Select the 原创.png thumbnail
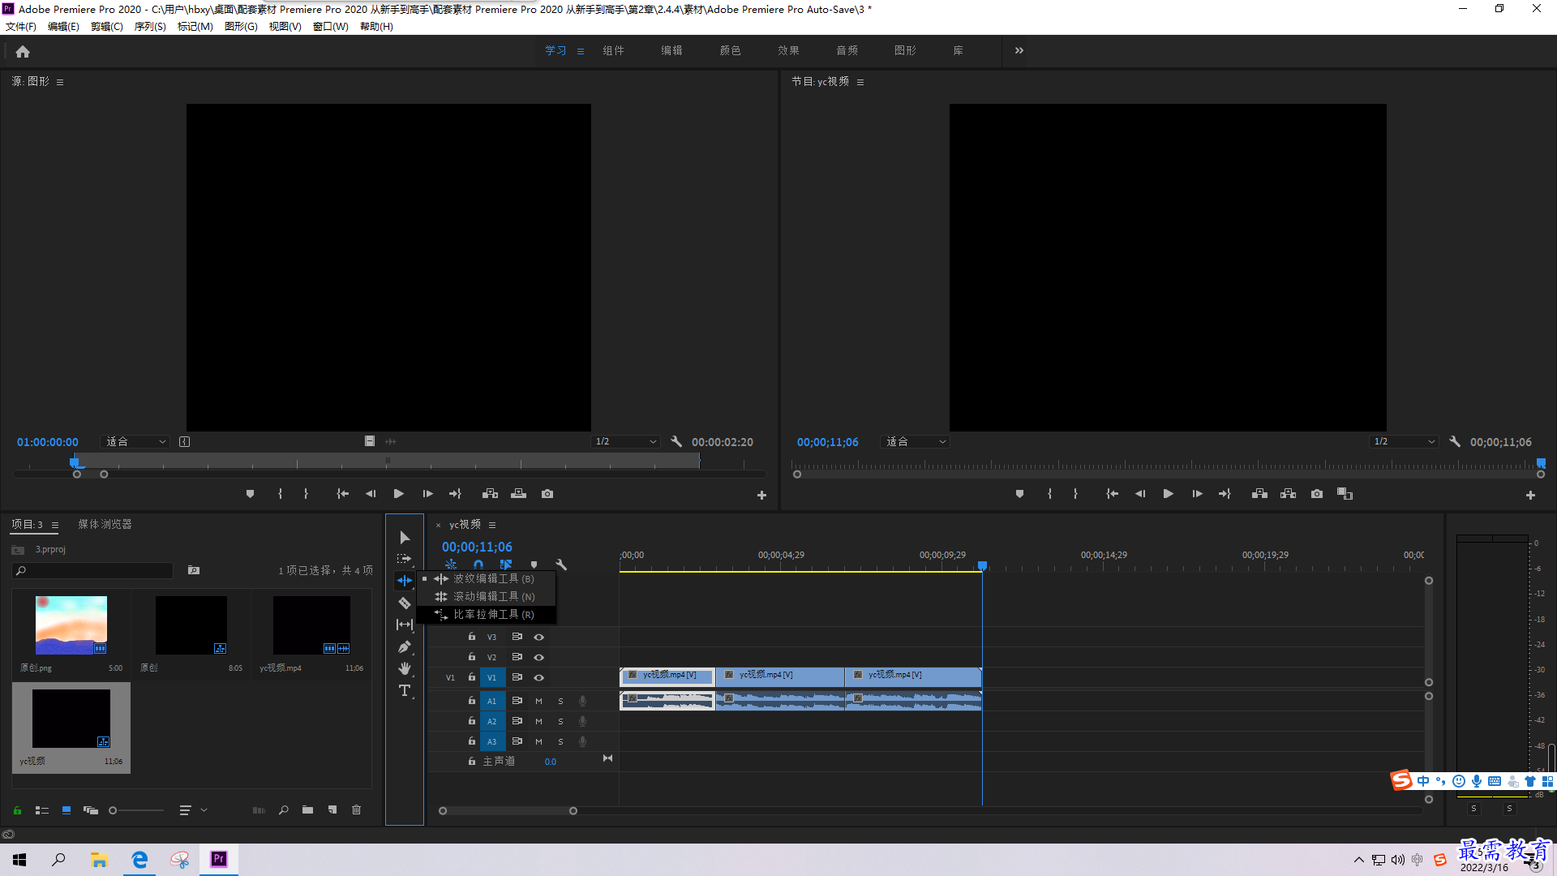The height and width of the screenshot is (876, 1557). click(x=71, y=625)
